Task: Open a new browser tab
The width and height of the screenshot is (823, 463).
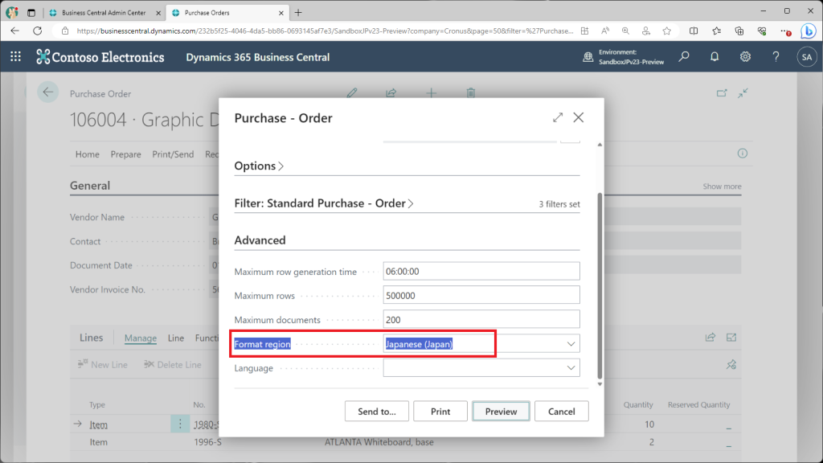Action: coord(298,13)
